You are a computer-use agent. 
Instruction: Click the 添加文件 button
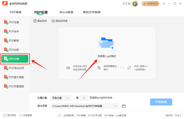pyautogui.click(x=40, y=21)
